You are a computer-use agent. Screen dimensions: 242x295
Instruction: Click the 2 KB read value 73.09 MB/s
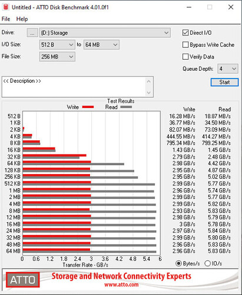(218, 130)
